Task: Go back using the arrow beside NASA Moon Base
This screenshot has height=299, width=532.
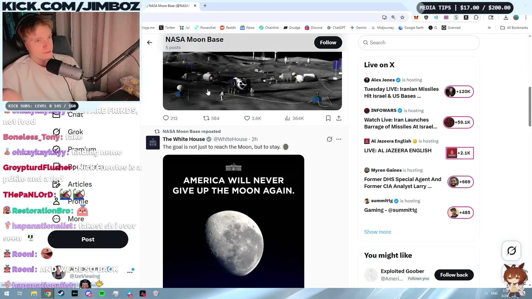Action: coord(150,42)
